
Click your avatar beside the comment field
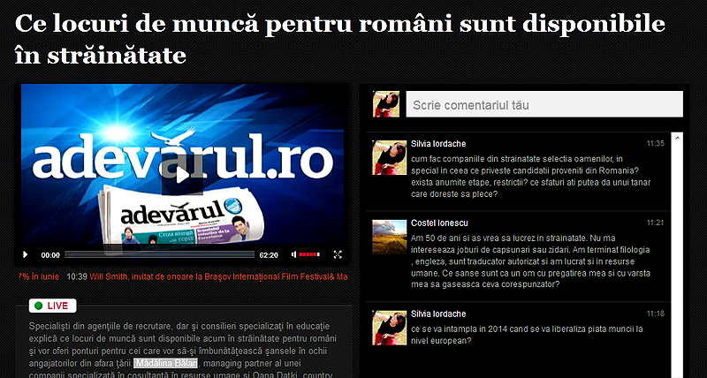pyautogui.click(x=386, y=104)
